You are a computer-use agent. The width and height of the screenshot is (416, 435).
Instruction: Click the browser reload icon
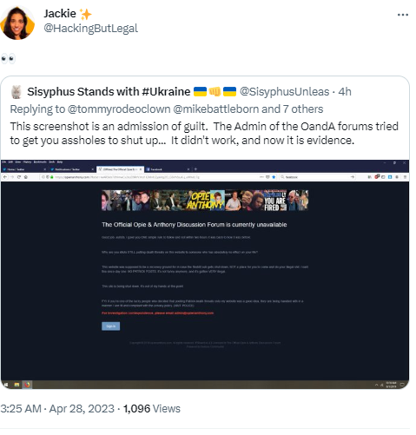(x=19, y=177)
